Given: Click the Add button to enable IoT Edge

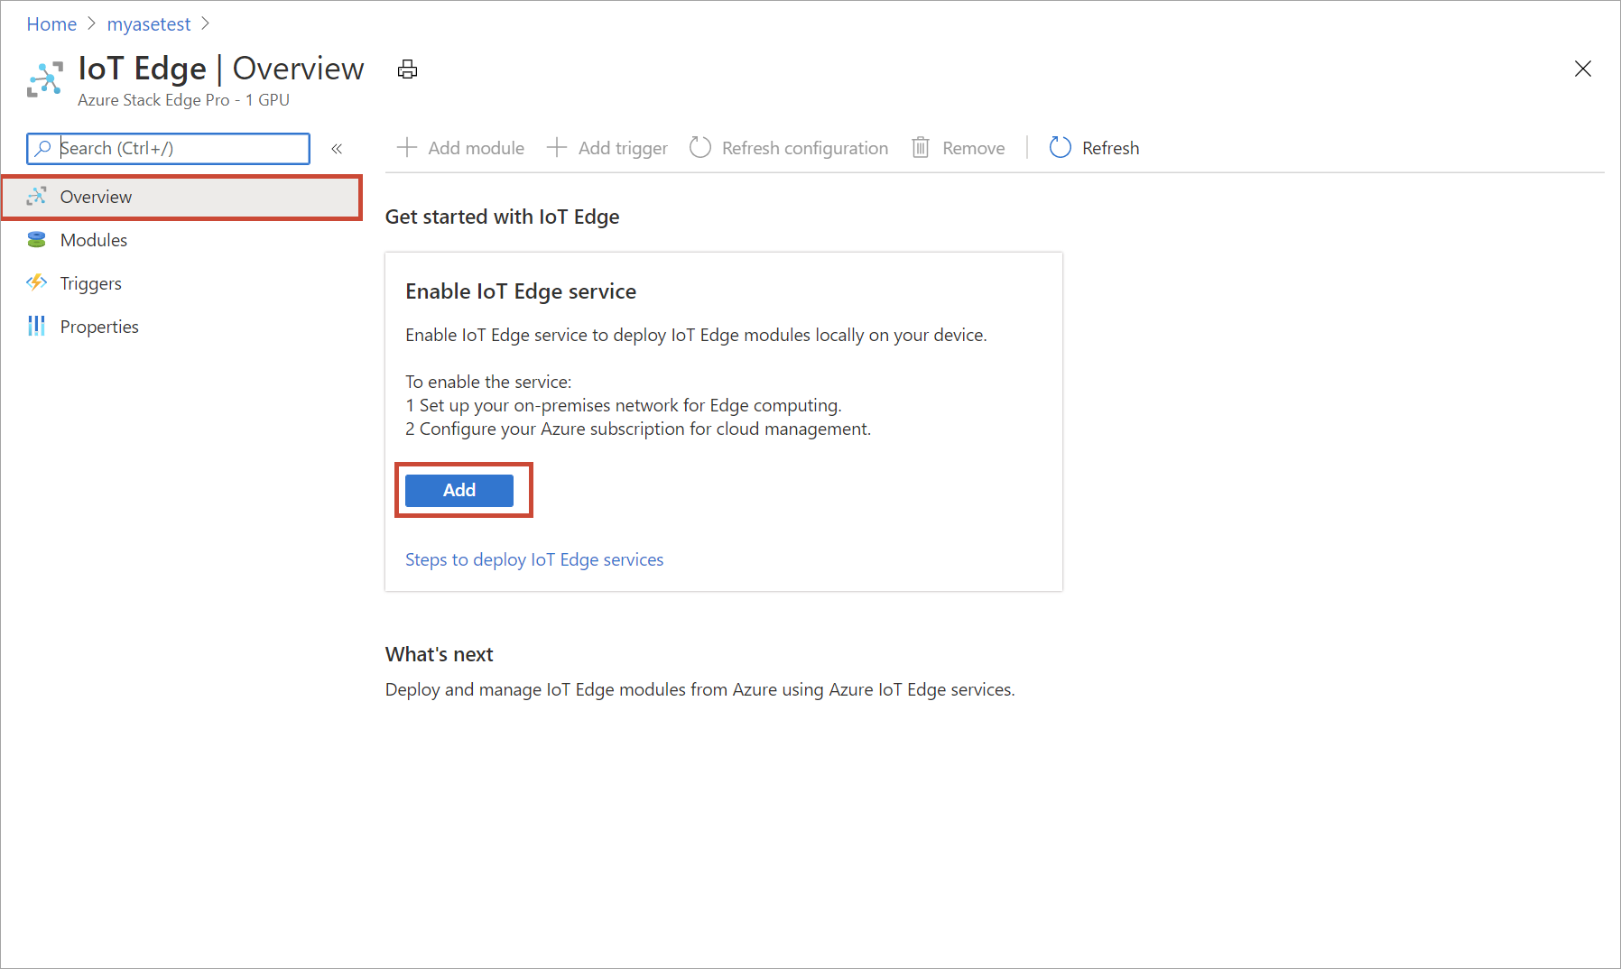Looking at the screenshot, I should pos(459,490).
